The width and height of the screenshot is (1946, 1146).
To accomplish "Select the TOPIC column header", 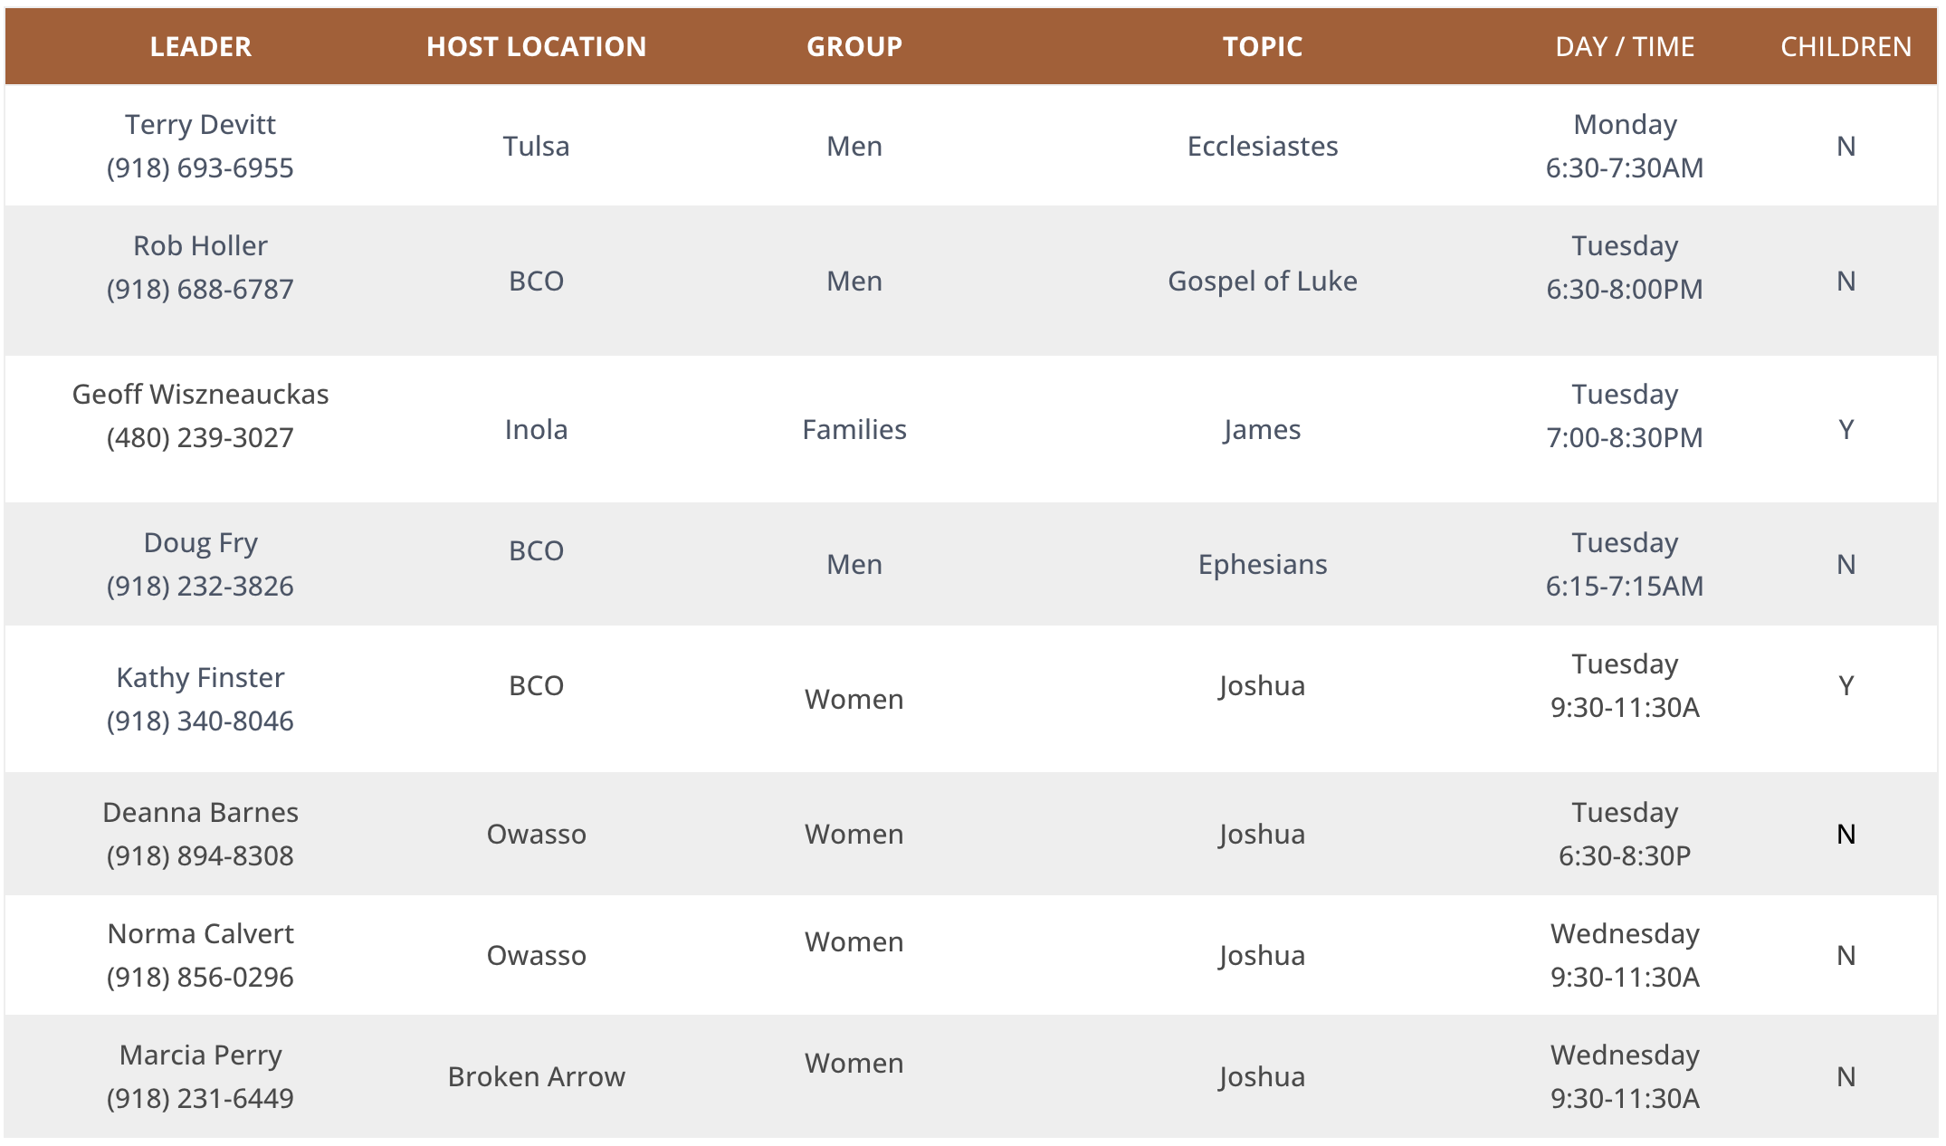I will (1262, 46).
